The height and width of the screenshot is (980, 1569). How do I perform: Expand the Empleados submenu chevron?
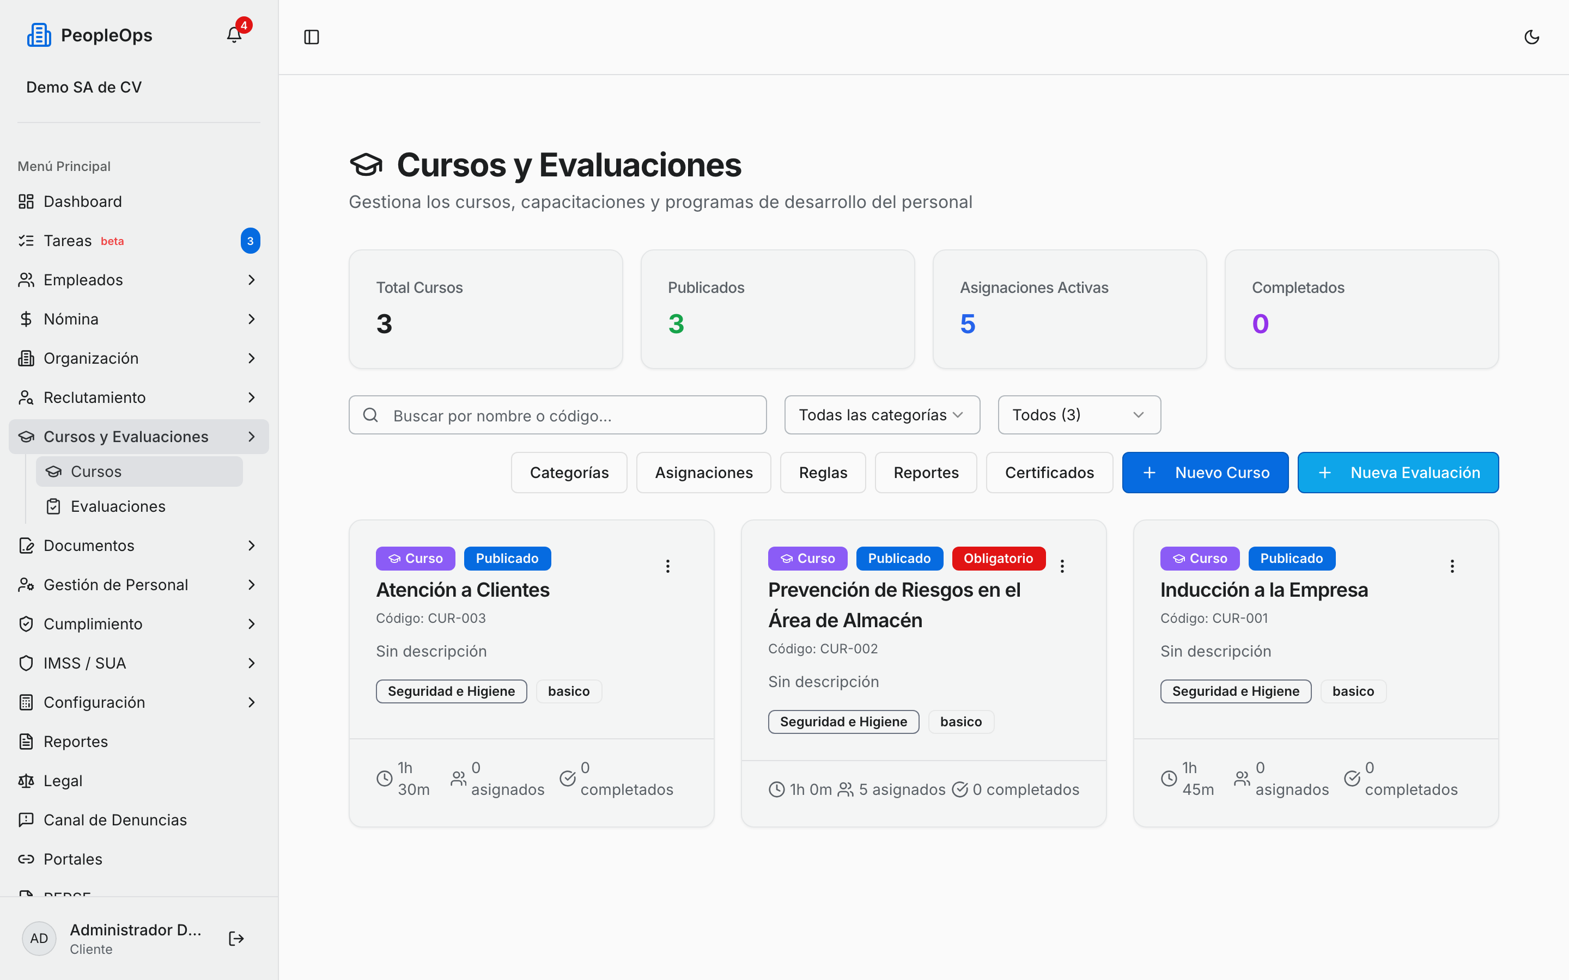point(252,280)
